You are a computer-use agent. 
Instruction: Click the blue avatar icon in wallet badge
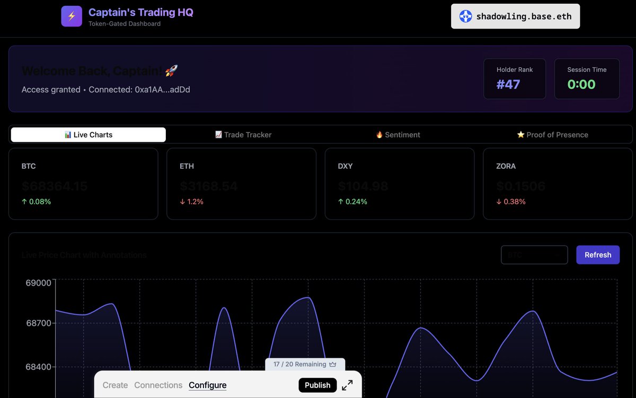[465, 16]
